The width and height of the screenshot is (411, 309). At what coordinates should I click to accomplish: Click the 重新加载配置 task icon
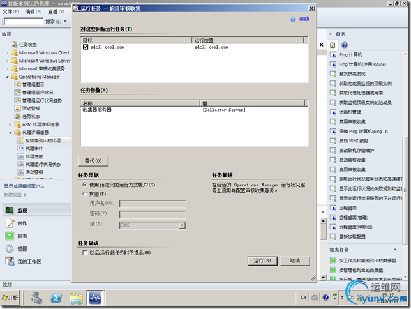point(333,237)
